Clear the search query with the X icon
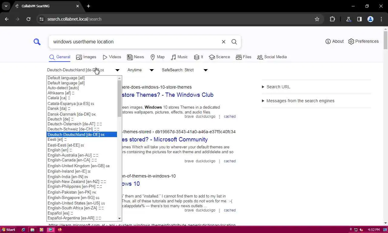388x233 pixels. pos(223,42)
